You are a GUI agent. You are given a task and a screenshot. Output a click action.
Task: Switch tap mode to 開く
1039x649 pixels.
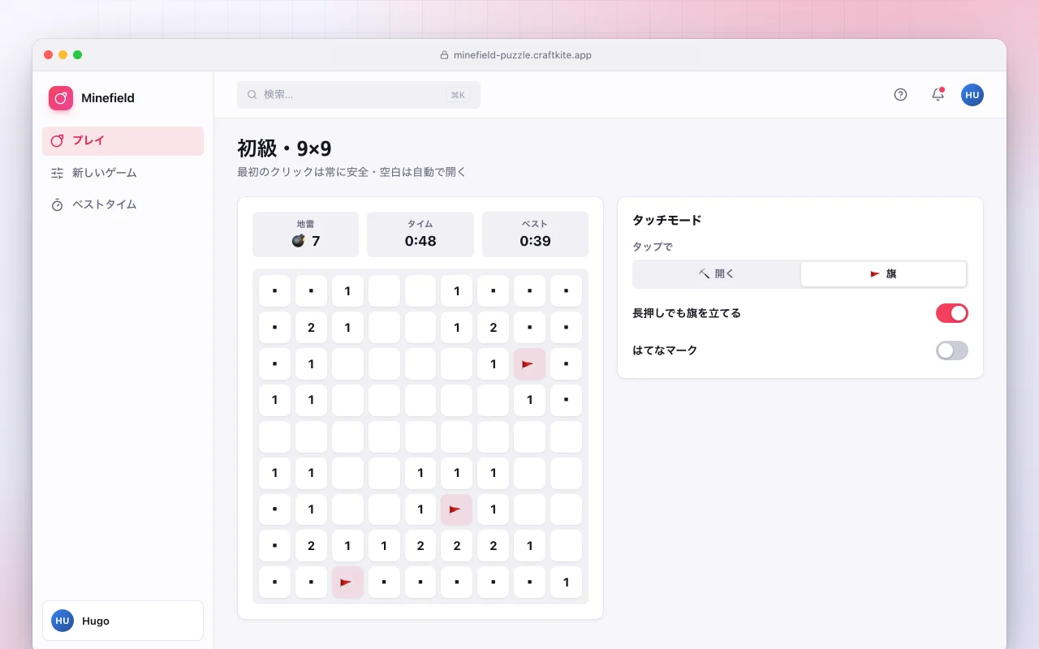(x=717, y=274)
